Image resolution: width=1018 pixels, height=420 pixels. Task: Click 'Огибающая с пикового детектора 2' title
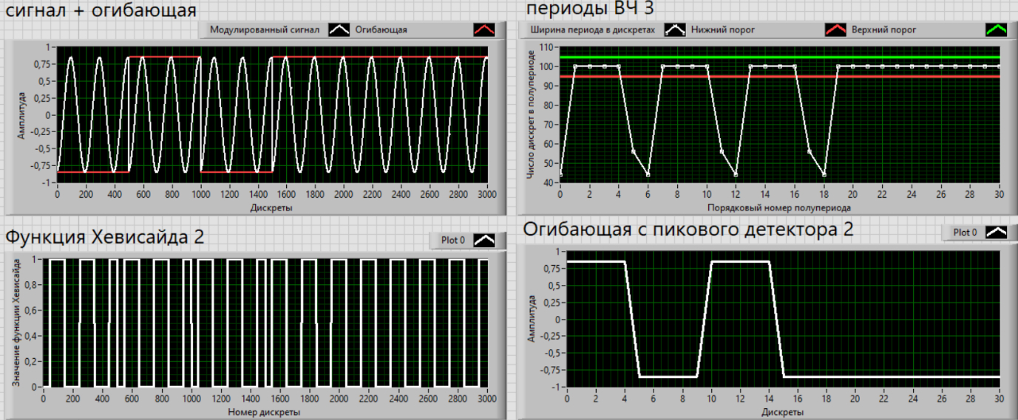688,230
